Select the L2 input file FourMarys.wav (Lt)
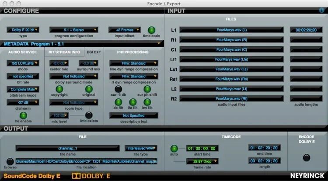The image size is (328, 181). (x=231, y=89)
